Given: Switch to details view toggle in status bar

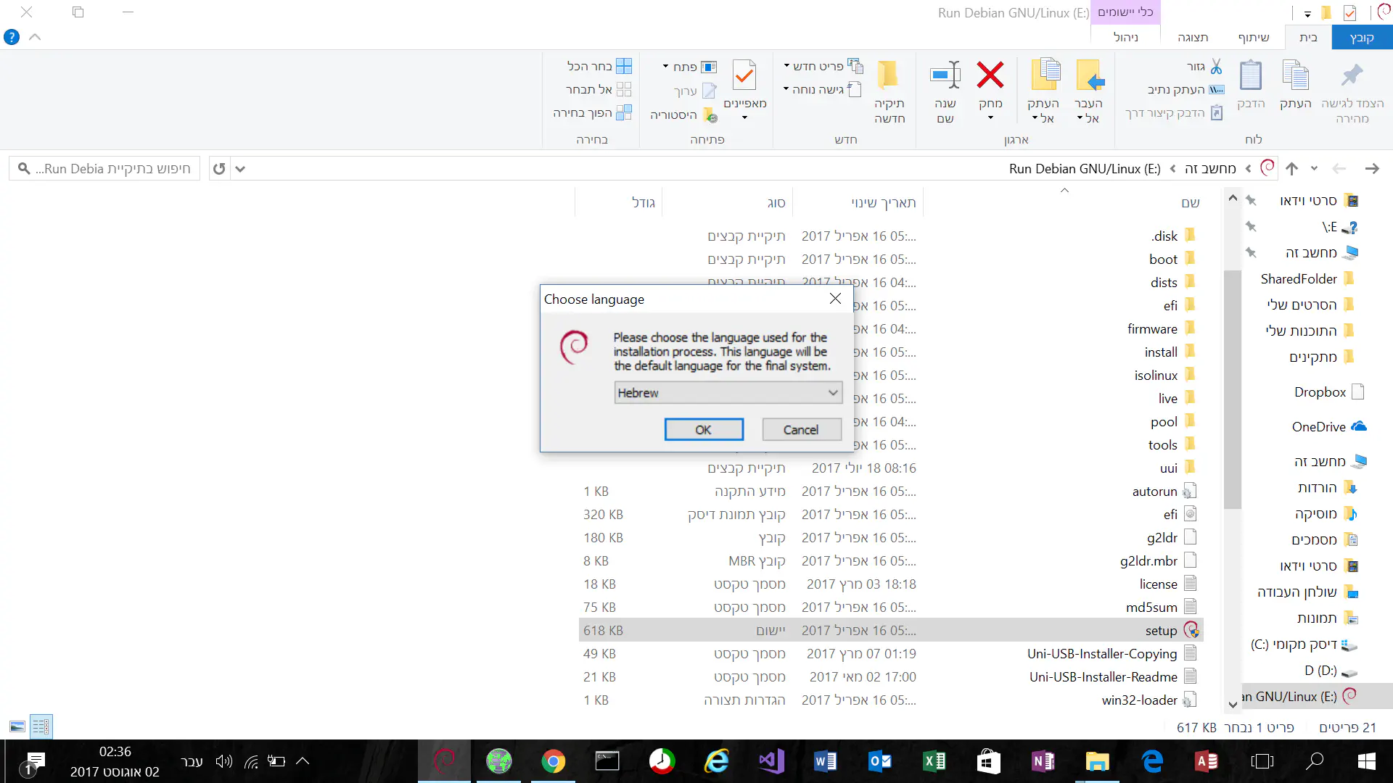Looking at the screenshot, I should click(x=41, y=726).
